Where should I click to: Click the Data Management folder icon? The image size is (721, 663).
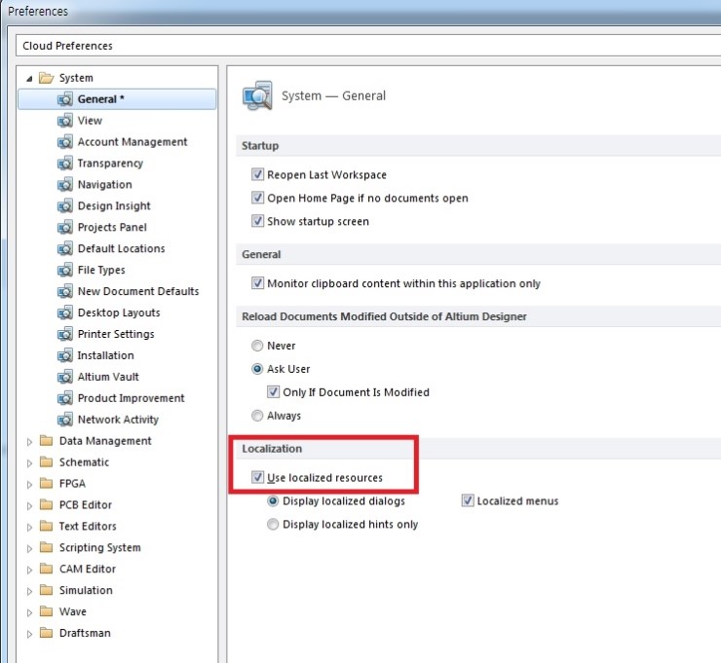(46, 441)
